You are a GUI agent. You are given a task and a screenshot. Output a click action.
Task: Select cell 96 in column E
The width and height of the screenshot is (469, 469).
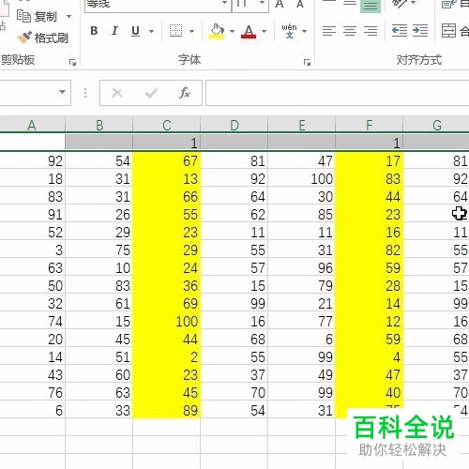302,268
